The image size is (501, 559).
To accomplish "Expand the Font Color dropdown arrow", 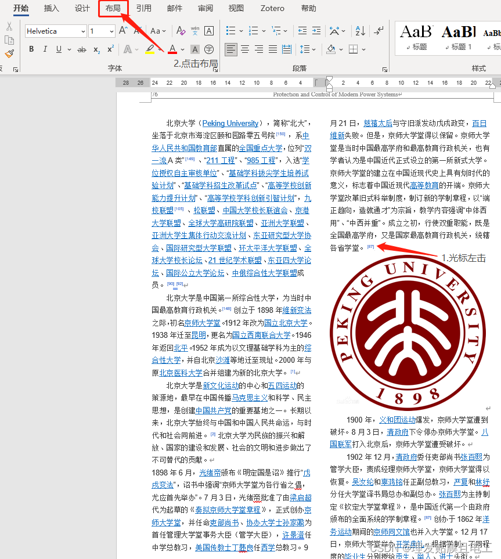I will pyautogui.click(x=182, y=49).
